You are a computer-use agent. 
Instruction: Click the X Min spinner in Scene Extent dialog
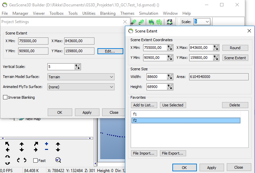tap(170, 48)
